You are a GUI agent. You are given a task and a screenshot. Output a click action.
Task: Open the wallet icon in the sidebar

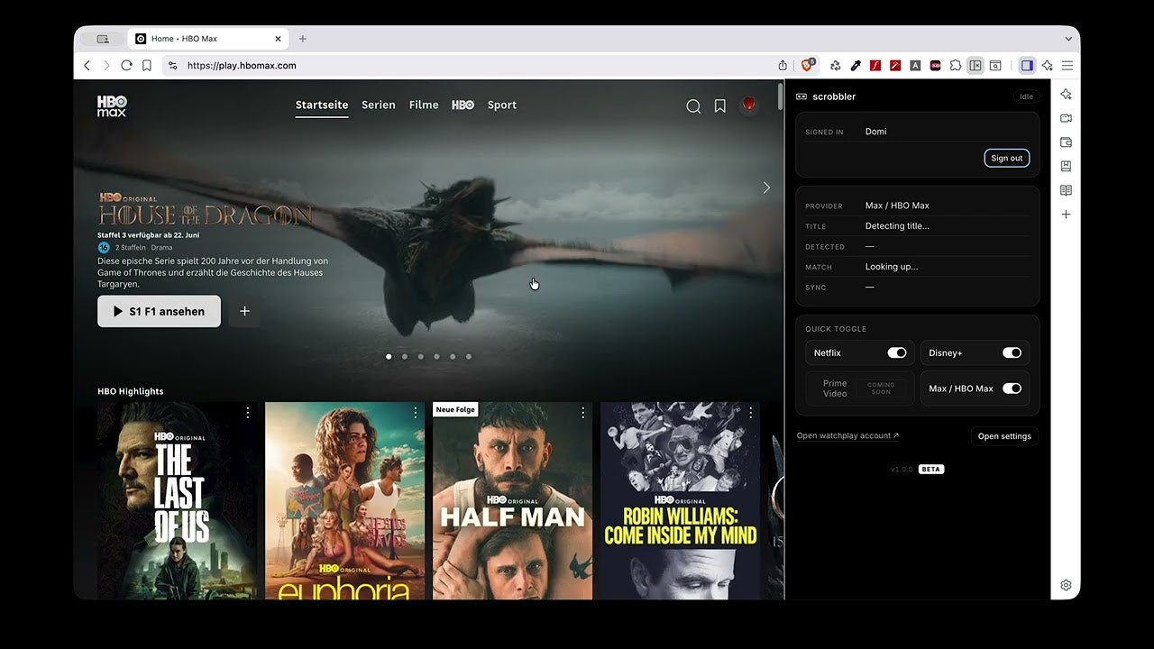click(x=1066, y=142)
